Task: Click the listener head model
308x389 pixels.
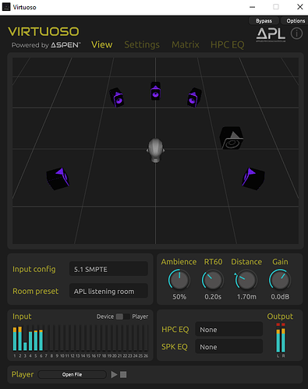Action: [155, 150]
